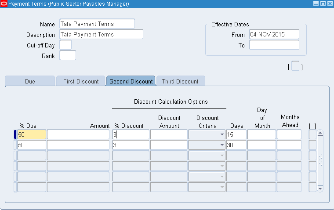Click the Days field with value 30
334x210 pixels.
pyautogui.click(x=236, y=145)
